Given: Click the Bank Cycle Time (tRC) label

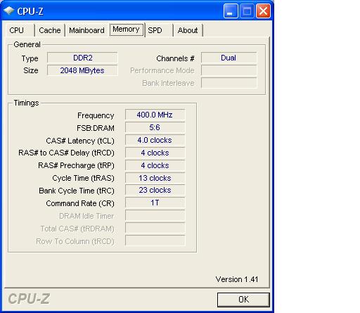Looking at the screenshot, I should pyautogui.click(x=77, y=191).
